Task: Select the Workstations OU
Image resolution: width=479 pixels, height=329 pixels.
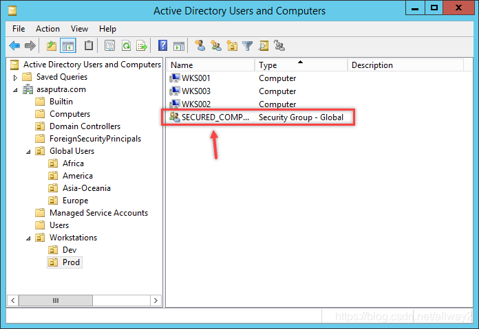Action: point(74,238)
